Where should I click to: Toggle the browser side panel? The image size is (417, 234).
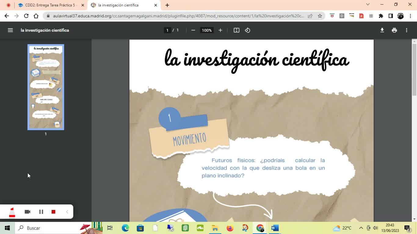391,16
